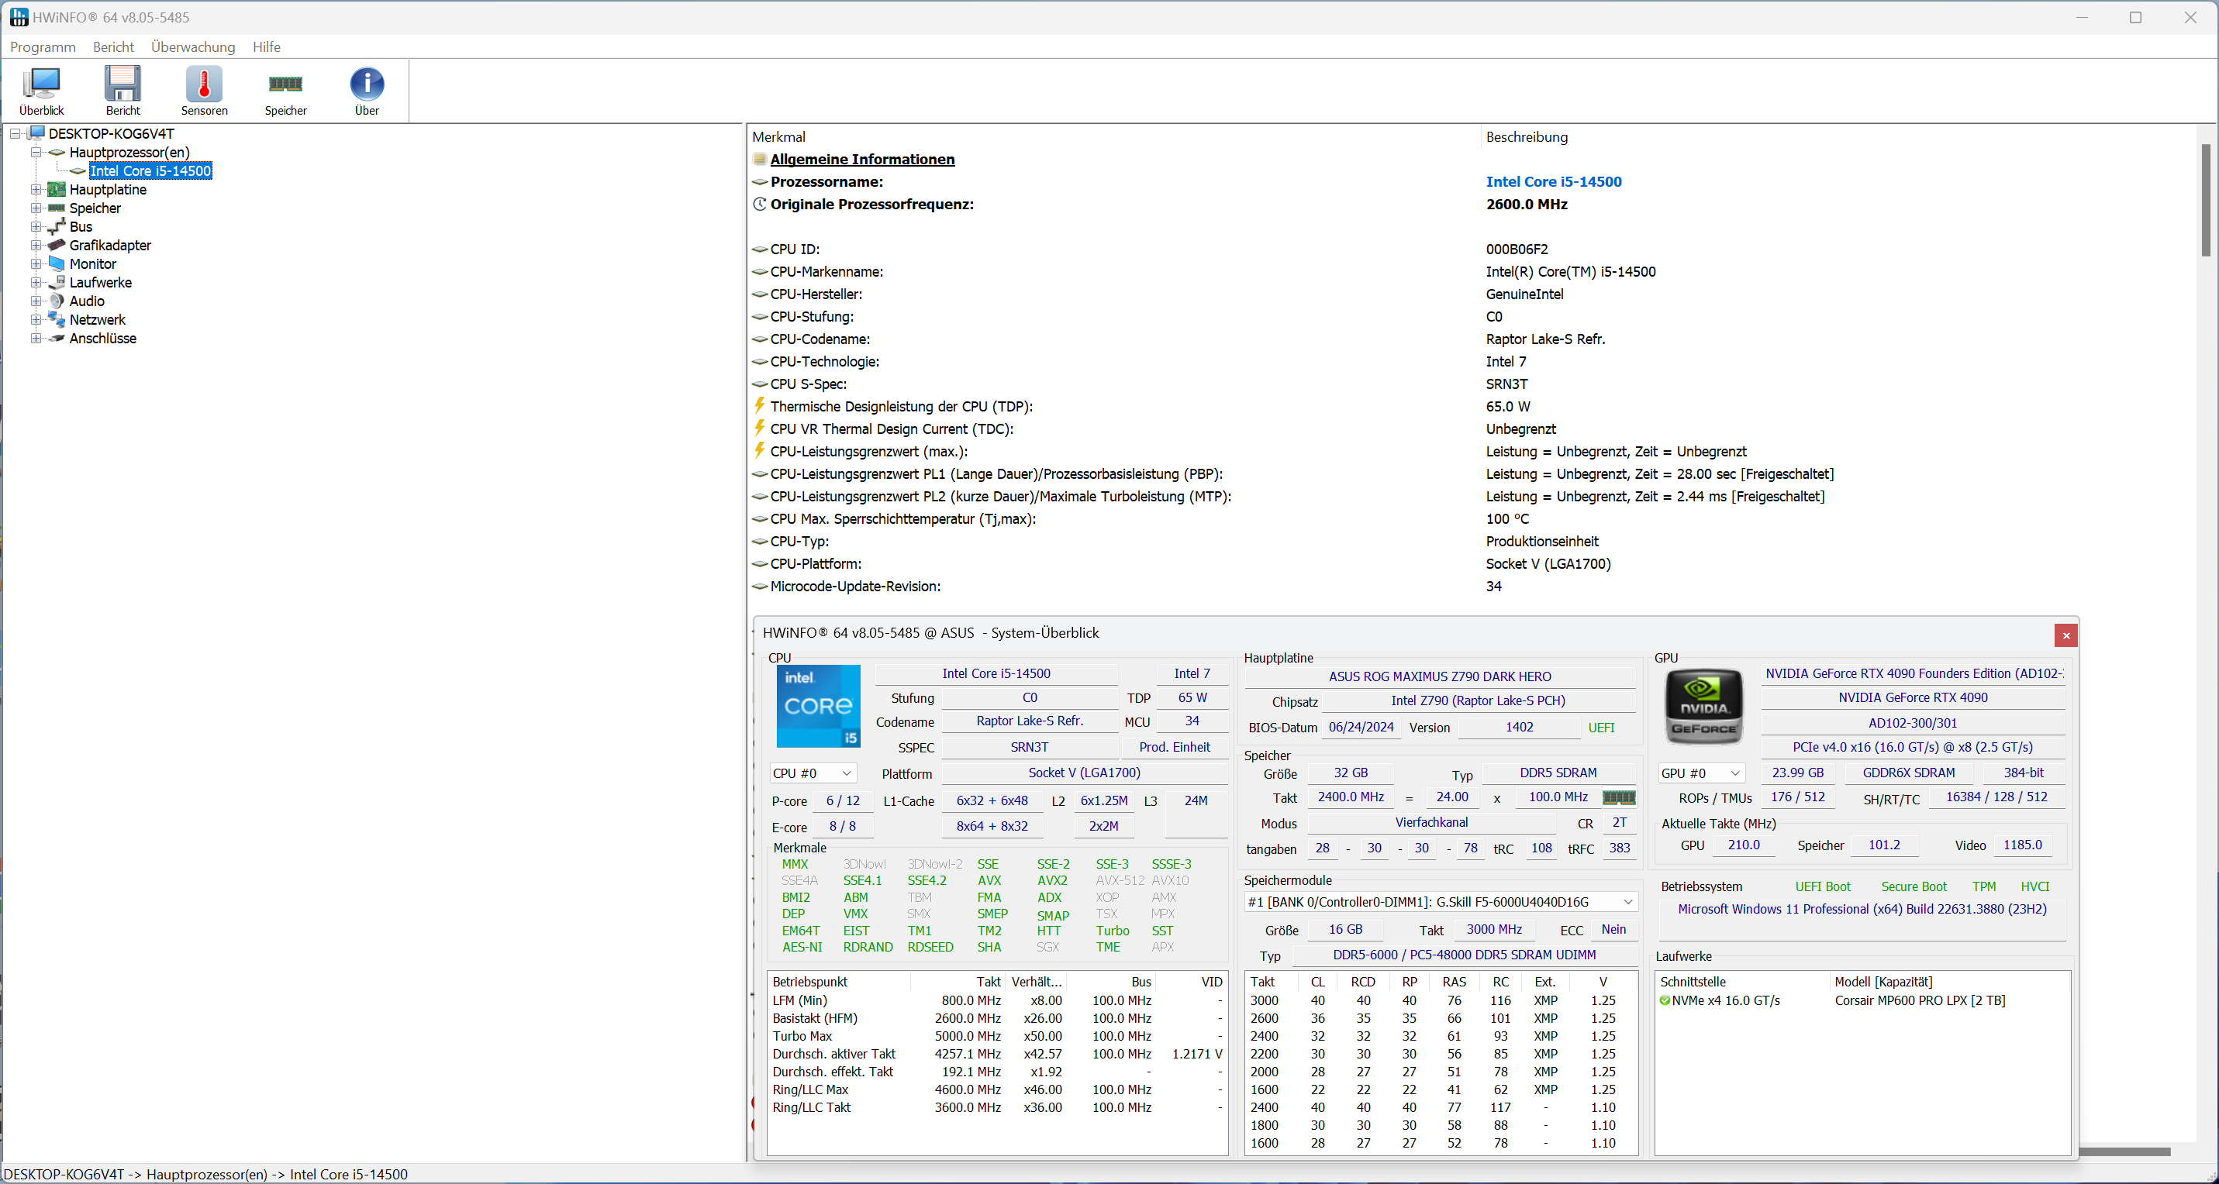Open the Bericht menu
Viewport: 2219px width, 1184px height.
click(x=114, y=46)
